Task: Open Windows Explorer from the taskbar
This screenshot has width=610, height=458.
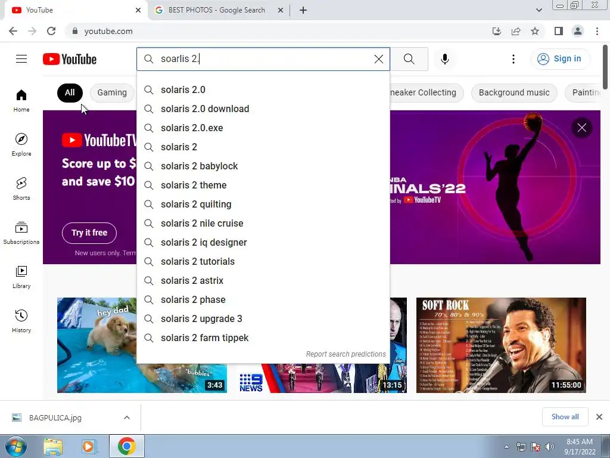Action: click(53, 447)
